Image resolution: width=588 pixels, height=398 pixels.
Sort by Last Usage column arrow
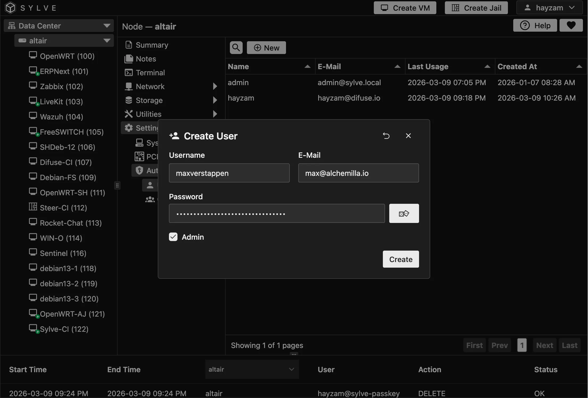pyautogui.click(x=487, y=67)
